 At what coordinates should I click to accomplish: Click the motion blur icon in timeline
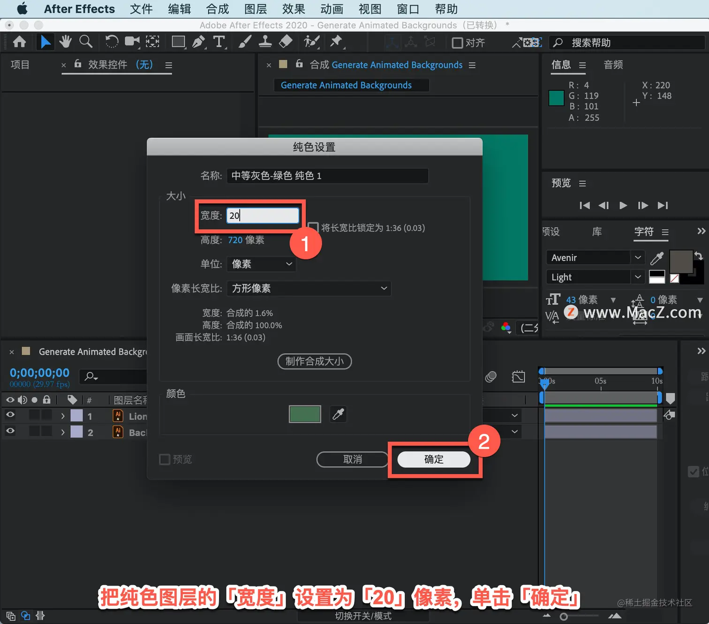pyautogui.click(x=490, y=377)
